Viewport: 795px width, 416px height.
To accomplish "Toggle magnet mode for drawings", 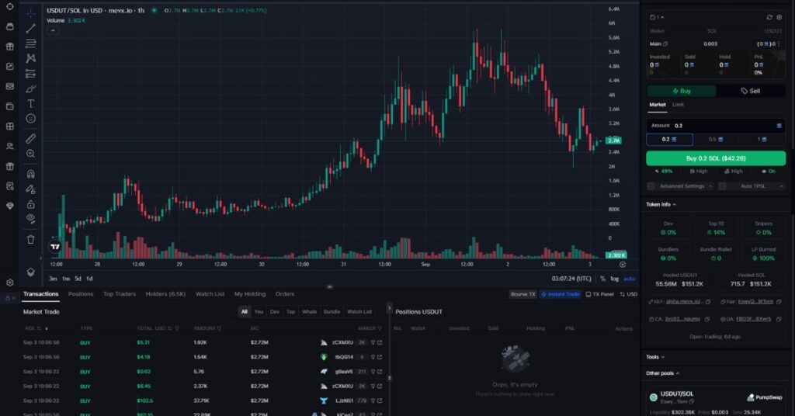I will [31, 174].
